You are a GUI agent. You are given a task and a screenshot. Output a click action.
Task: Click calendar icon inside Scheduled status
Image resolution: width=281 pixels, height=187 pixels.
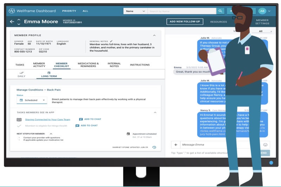[x=21, y=100]
